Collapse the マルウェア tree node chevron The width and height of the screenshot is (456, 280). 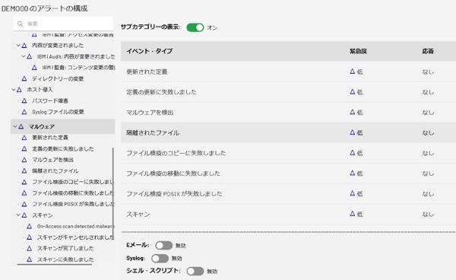[15, 126]
